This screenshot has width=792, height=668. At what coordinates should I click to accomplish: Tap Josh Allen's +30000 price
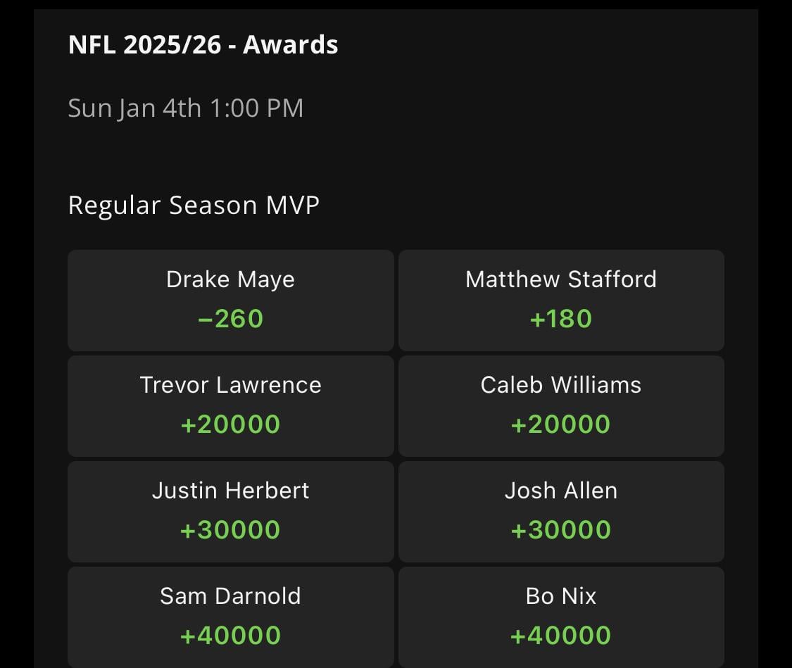561,529
